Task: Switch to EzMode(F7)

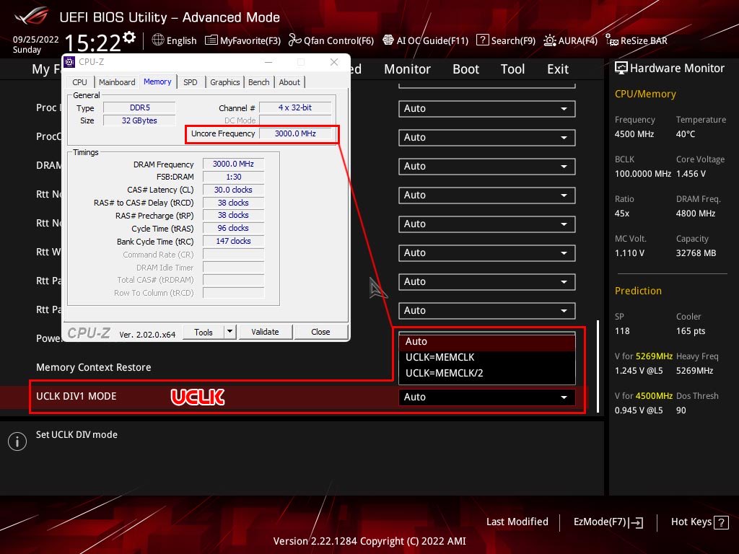Action: [x=608, y=522]
